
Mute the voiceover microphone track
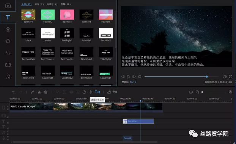click(8, 137)
